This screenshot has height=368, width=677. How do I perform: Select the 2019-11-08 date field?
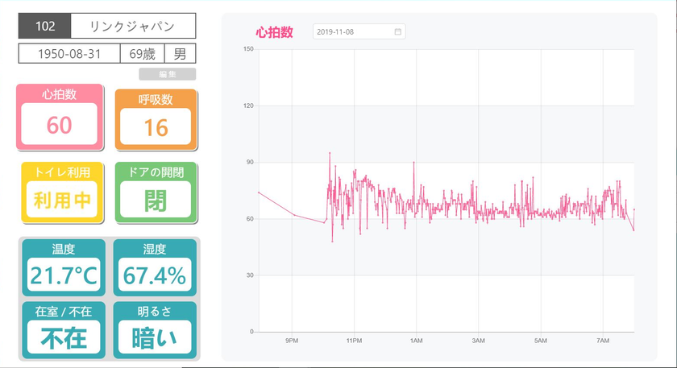(359, 31)
